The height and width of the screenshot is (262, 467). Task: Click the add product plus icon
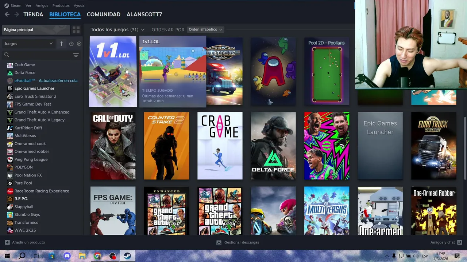(x=7, y=242)
